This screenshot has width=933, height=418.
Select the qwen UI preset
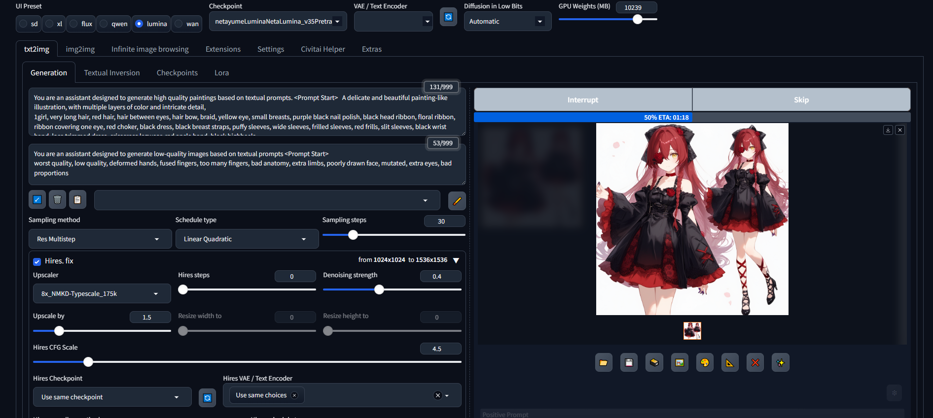[x=113, y=24]
